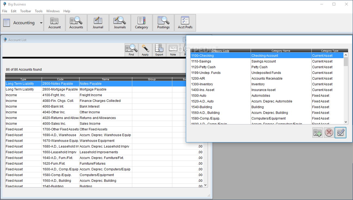Click the Account List window title

click(17, 40)
